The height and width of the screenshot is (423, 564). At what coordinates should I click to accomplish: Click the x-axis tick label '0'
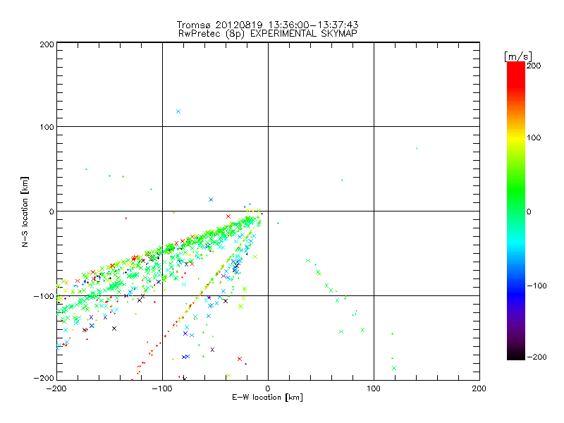pos(268,388)
